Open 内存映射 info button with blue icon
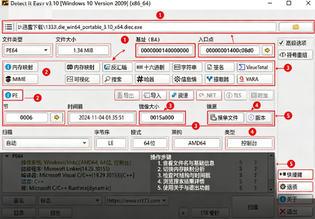315x219 pixels. [x=21, y=67]
